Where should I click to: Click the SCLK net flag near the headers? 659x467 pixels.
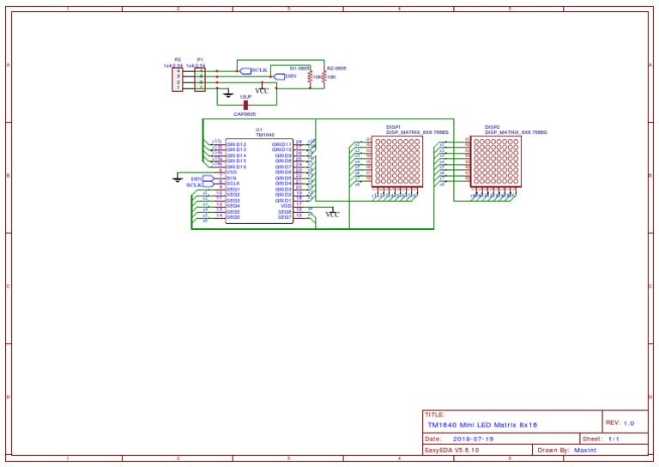tap(245, 70)
